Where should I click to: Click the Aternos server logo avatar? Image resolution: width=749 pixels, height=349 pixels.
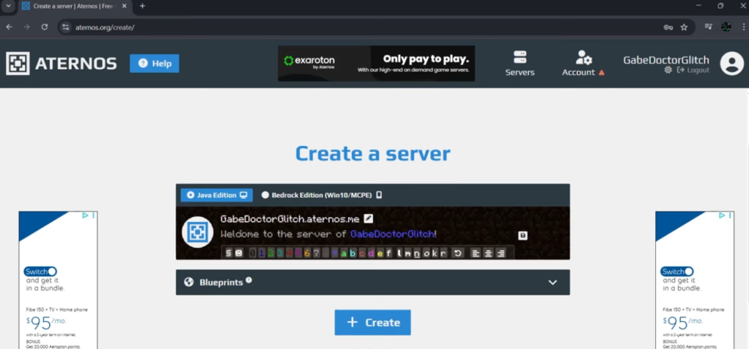coord(197,232)
